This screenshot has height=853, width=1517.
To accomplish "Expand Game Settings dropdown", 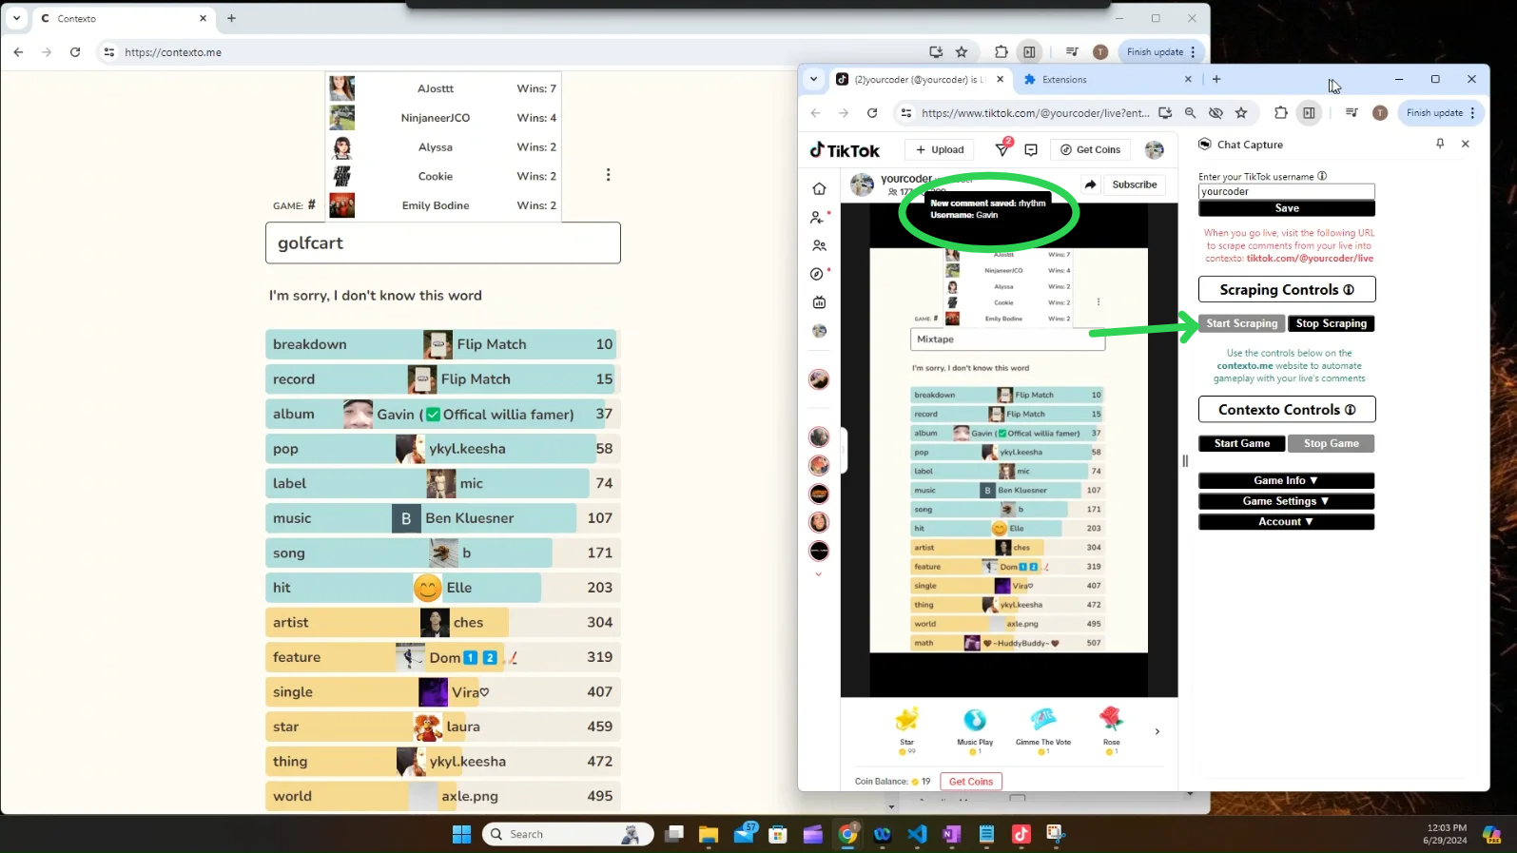I will click(1286, 501).
